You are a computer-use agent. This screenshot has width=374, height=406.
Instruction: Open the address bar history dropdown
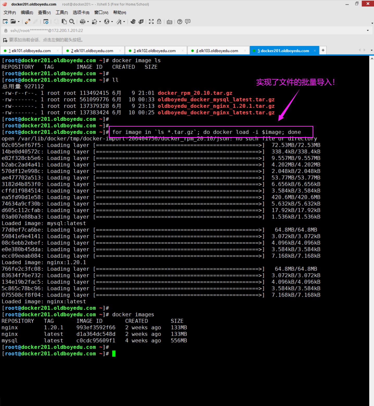tap(367, 30)
